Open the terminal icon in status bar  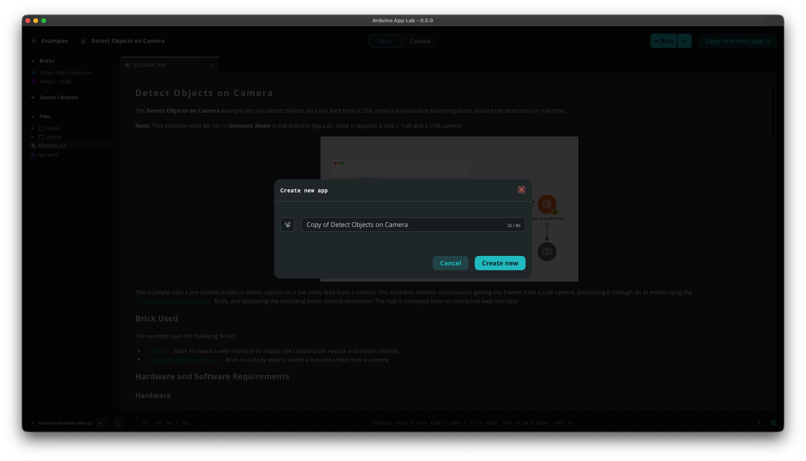pos(118,423)
